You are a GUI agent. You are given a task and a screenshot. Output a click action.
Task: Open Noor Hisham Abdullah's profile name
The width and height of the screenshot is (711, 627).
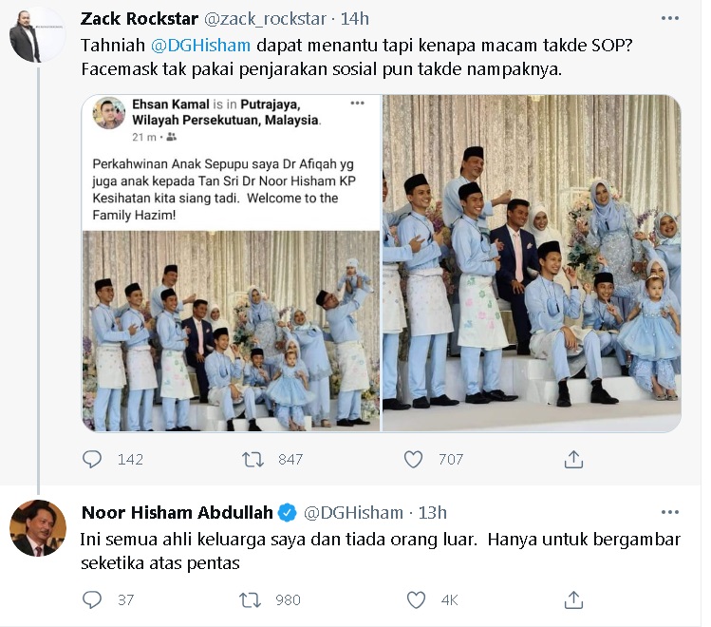(x=178, y=513)
